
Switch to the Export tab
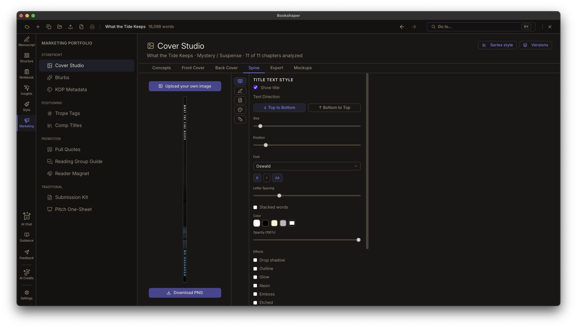[277, 68]
